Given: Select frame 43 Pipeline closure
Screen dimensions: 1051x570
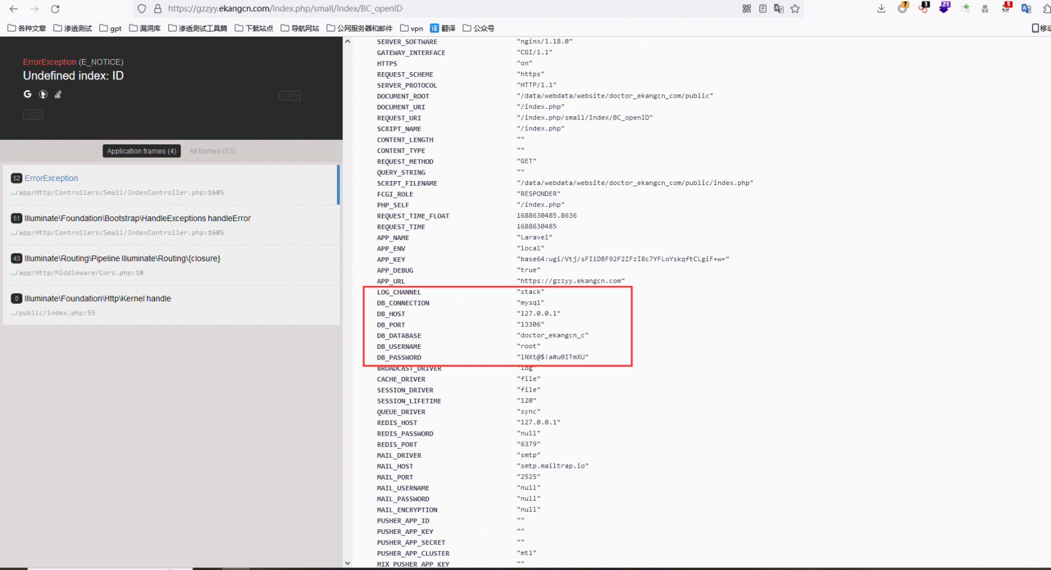Looking at the screenshot, I should pyautogui.click(x=171, y=265).
